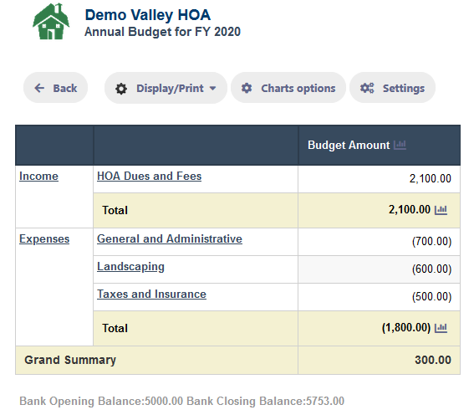Expand the Display/Print dropdown arrow
Image resolution: width=474 pixels, height=415 pixels.
coord(213,89)
